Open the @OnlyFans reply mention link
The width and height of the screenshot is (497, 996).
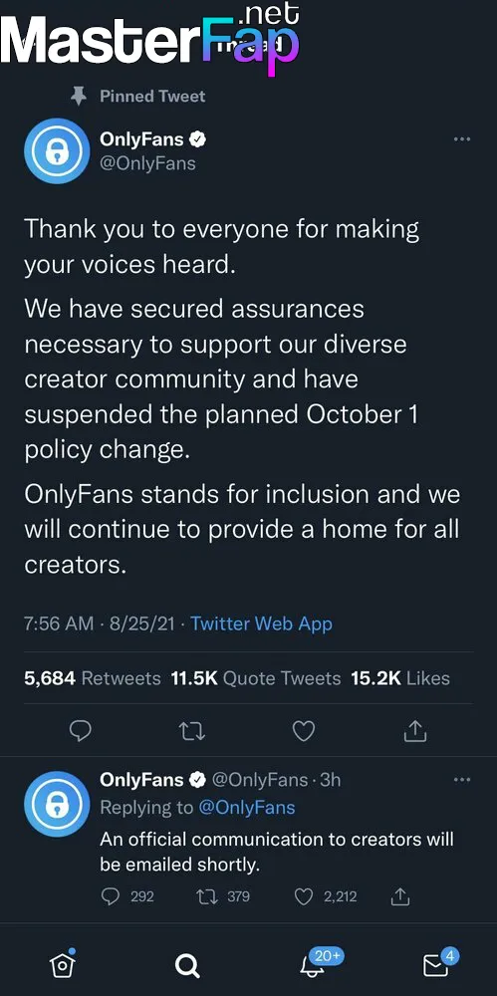click(247, 808)
